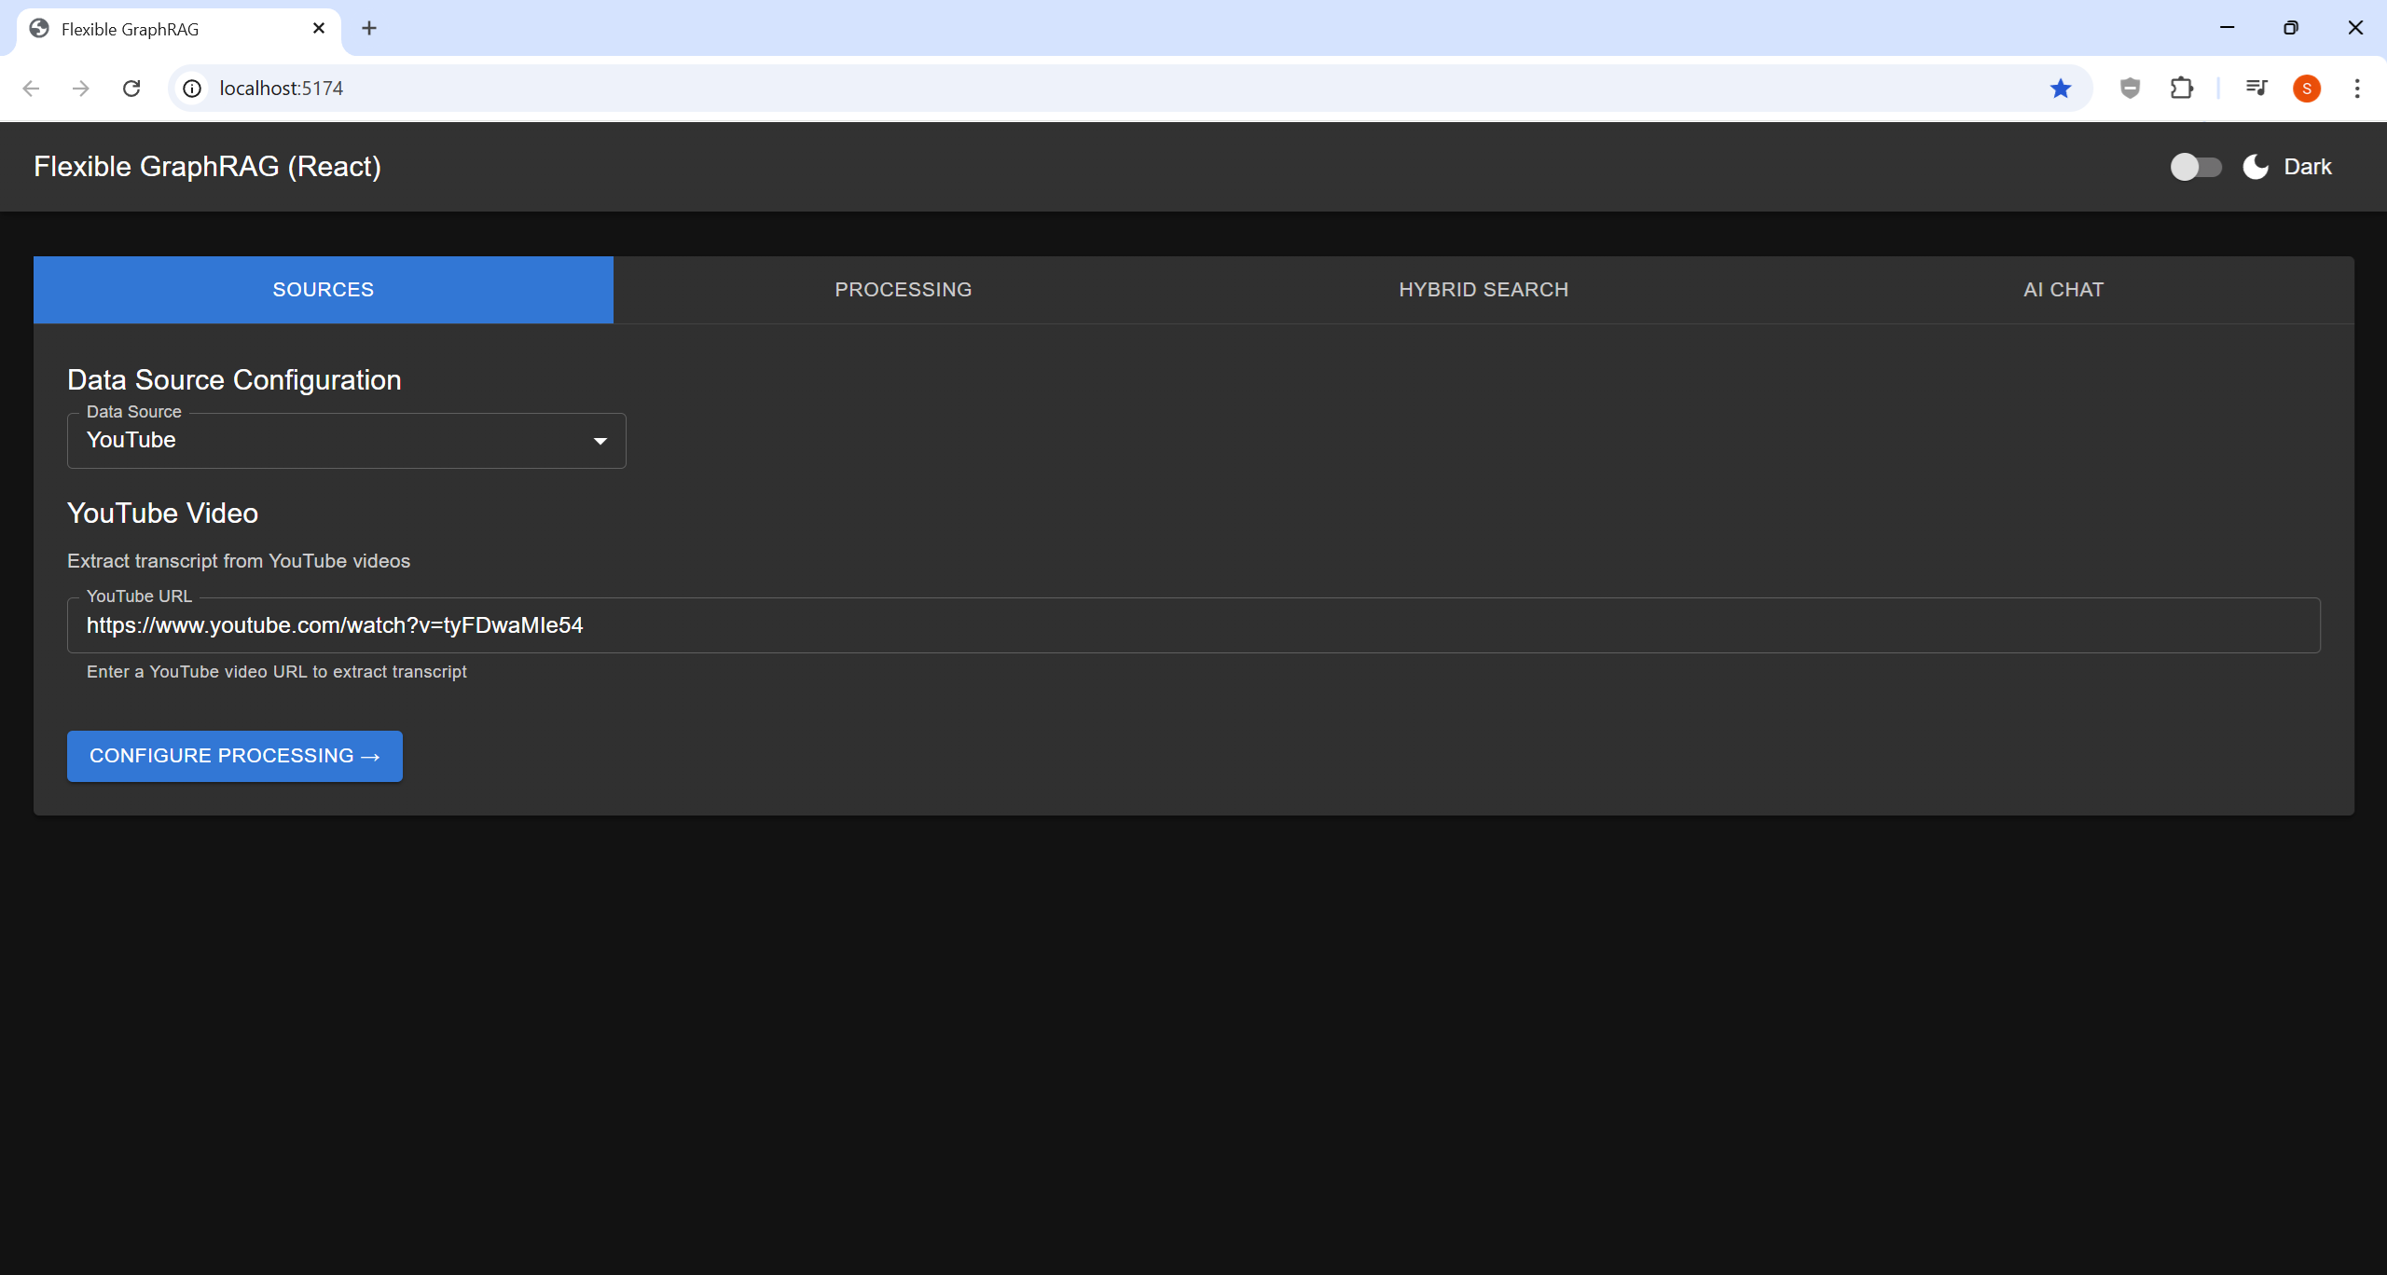Open the media controls icon in the toolbar
Image resolution: width=2387 pixels, height=1275 pixels.
(x=2256, y=88)
